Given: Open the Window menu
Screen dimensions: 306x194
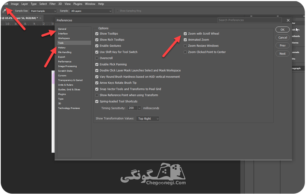Looking at the screenshot, I should point(90,4).
